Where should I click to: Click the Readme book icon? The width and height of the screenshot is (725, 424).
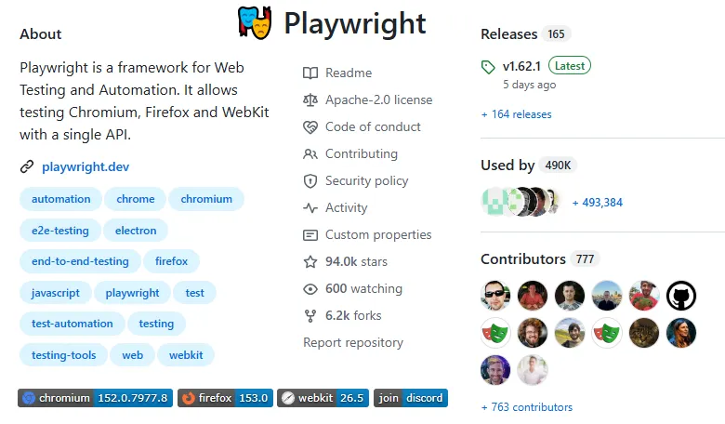point(310,73)
